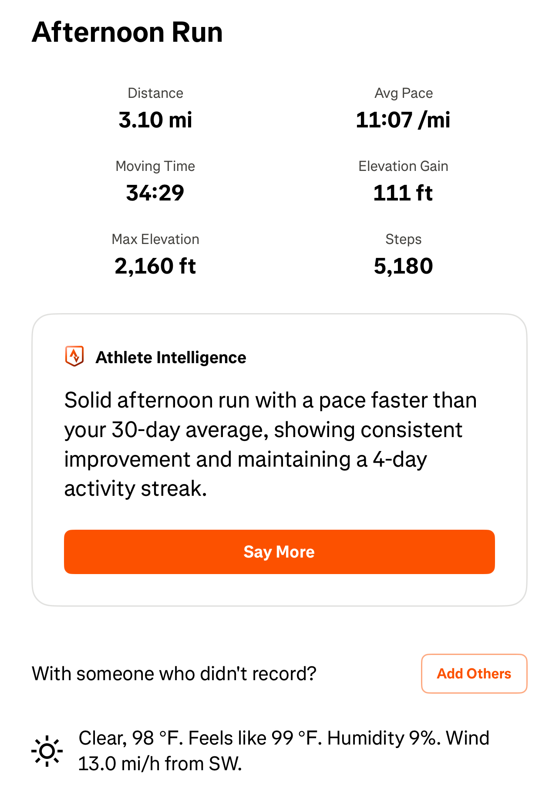Tap the Max Elevation 2,160 ft stat
This screenshot has height=785, width=559.
[155, 254]
